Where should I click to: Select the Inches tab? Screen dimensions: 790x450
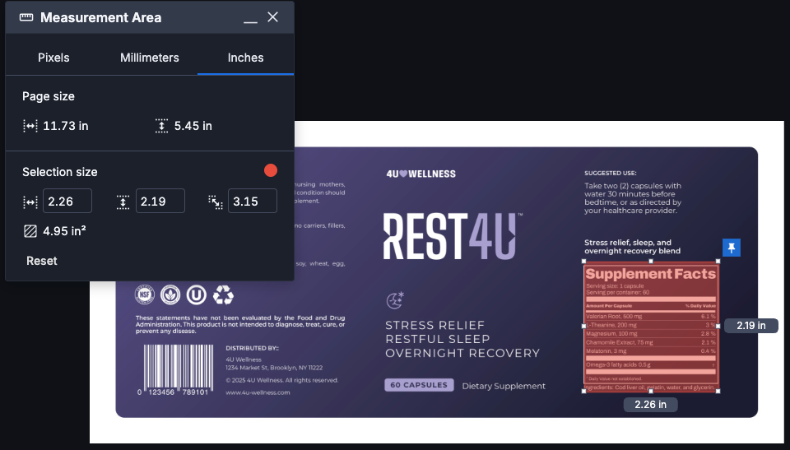tap(245, 58)
